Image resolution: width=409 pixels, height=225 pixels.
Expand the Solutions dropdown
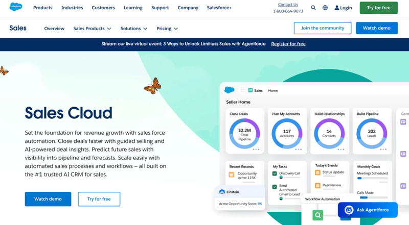(x=134, y=29)
